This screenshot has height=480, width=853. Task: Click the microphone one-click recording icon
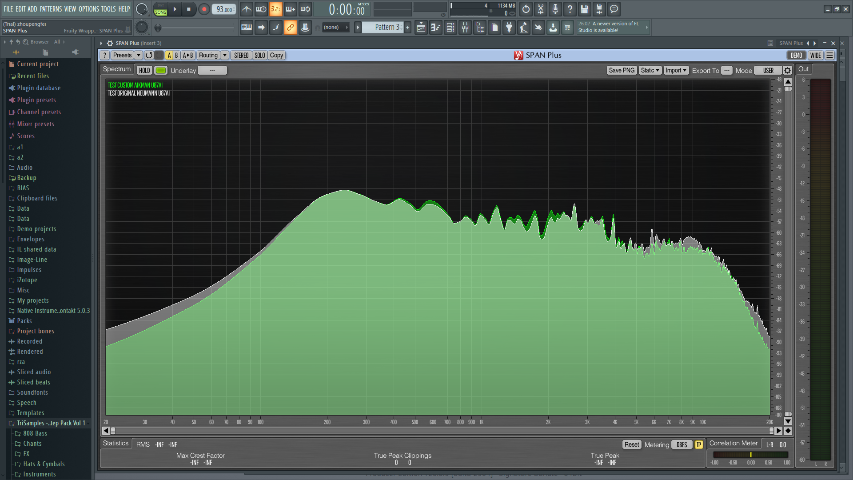point(555,9)
